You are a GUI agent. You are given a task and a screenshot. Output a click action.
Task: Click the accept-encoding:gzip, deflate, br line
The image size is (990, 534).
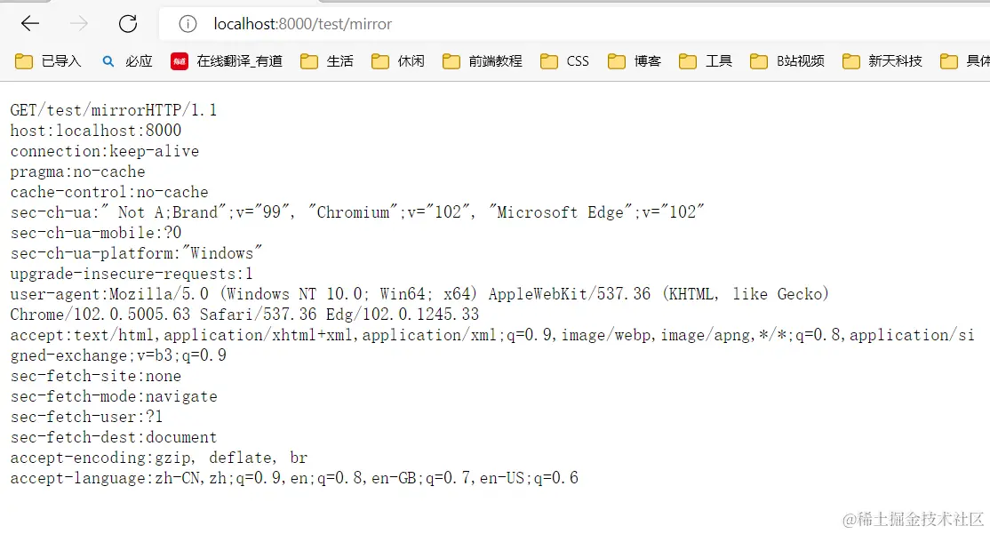coord(159,458)
